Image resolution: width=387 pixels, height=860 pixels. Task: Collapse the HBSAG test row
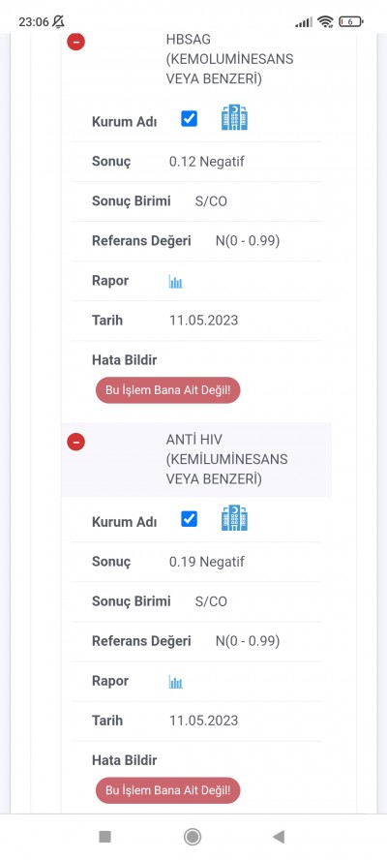tap(75, 42)
